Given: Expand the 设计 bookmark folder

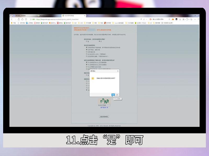Looking at the screenshot, I should [x=74, y=23].
